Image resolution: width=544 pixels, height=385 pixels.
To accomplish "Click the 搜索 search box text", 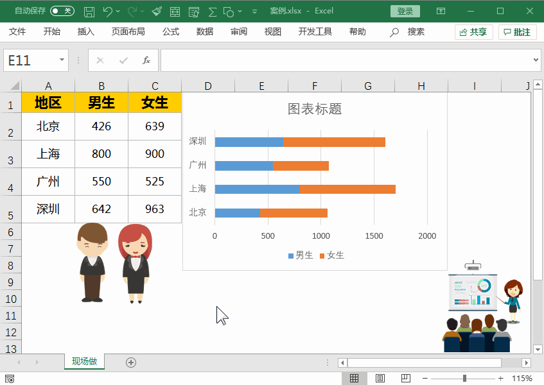I will pos(416,32).
